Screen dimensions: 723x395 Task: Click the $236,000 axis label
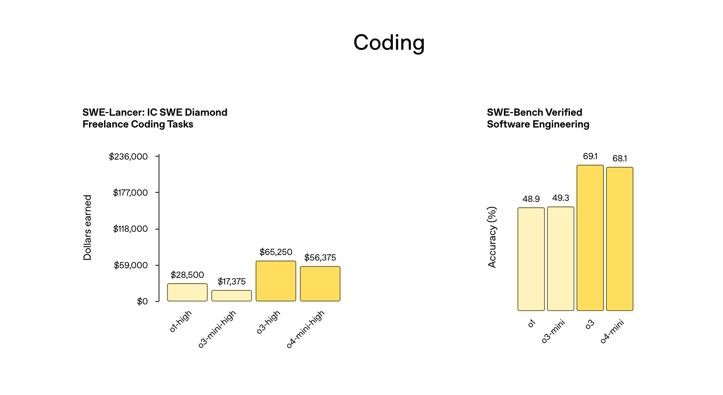pyautogui.click(x=128, y=157)
